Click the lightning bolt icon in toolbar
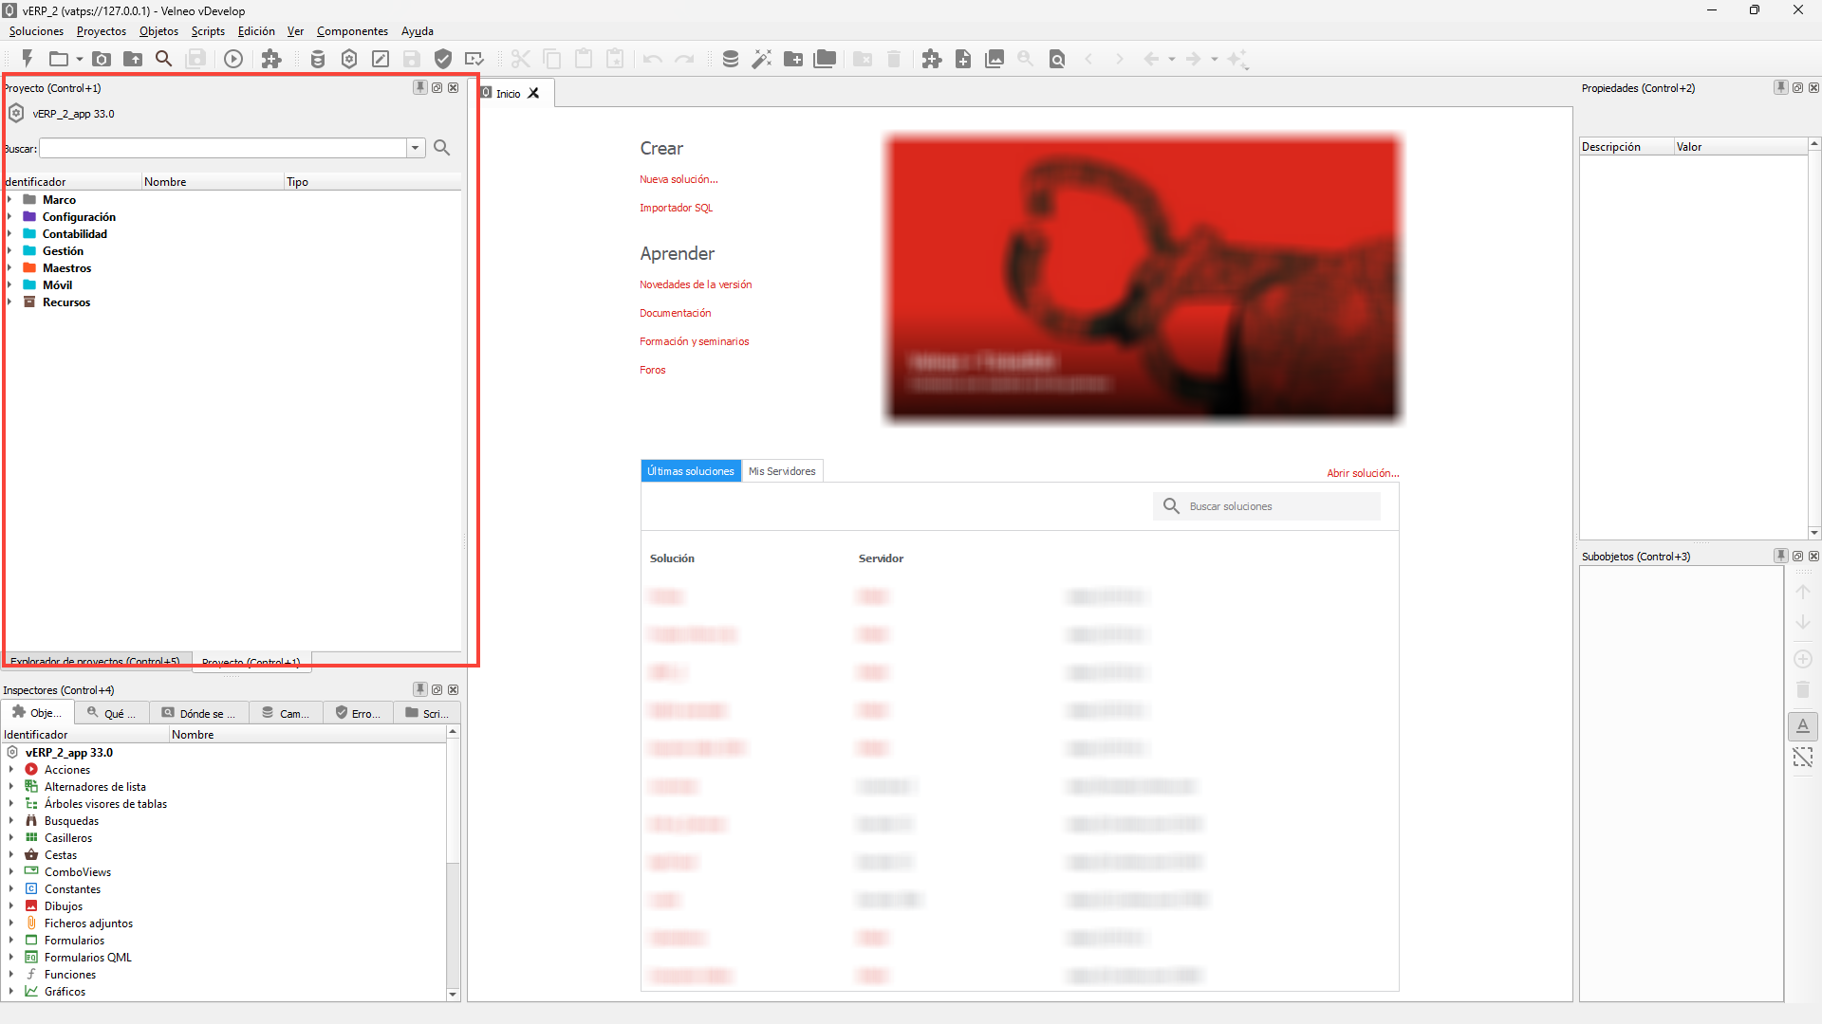 [28, 59]
